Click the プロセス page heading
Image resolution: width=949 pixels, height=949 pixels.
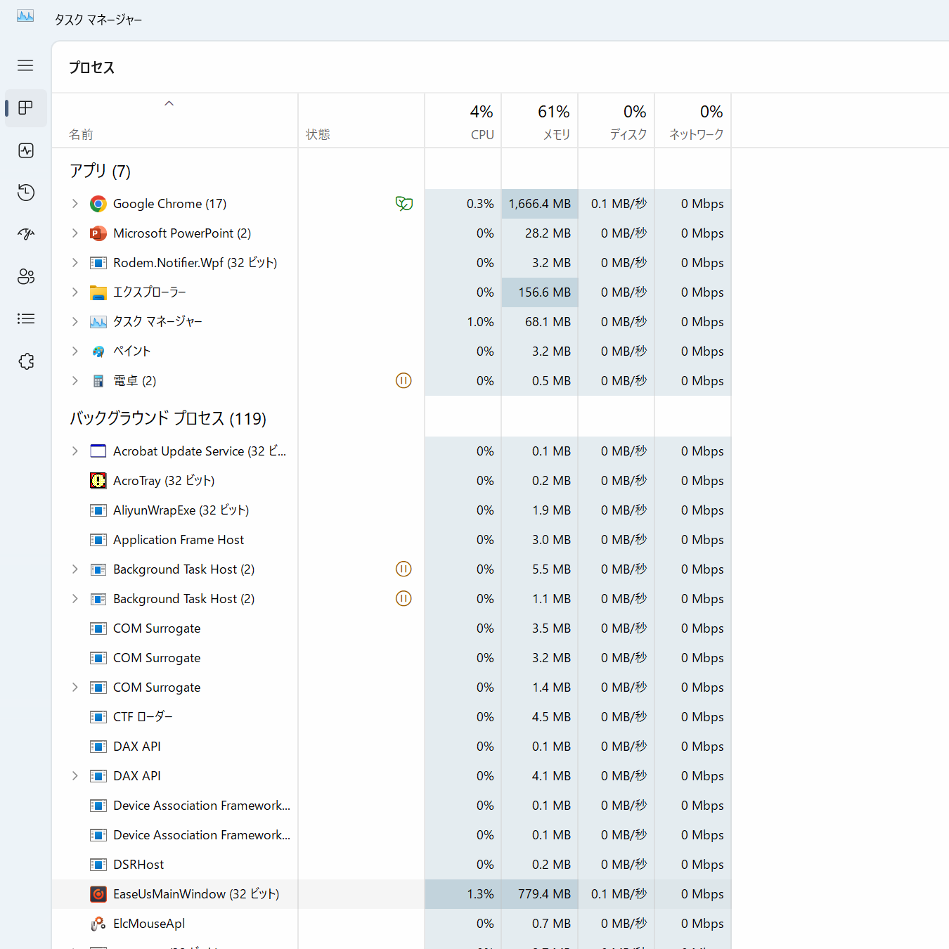point(91,67)
